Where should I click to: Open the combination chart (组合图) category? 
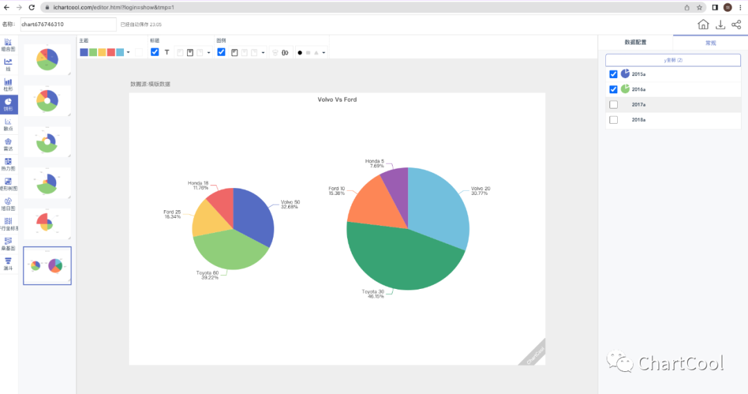click(x=8, y=45)
